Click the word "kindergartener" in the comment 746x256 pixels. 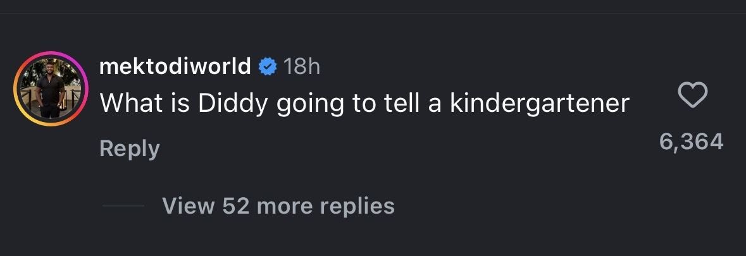coord(540,104)
